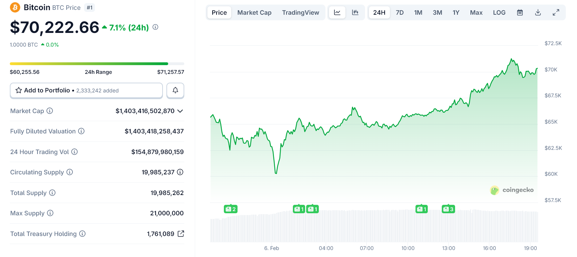The height and width of the screenshot is (257, 577).
Task: Click the 24h Range progress bar
Action: click(97, 64)
